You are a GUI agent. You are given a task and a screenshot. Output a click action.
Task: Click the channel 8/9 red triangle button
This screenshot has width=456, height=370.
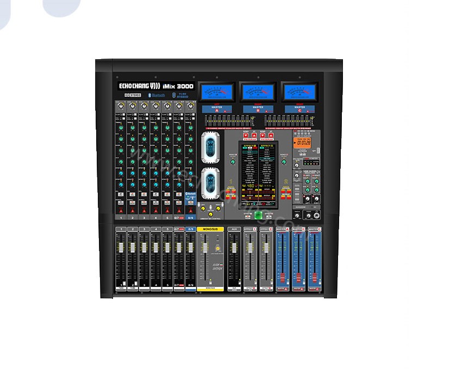pos(190,210)
